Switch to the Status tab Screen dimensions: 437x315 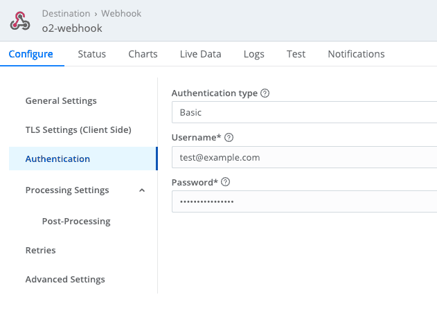92,54
